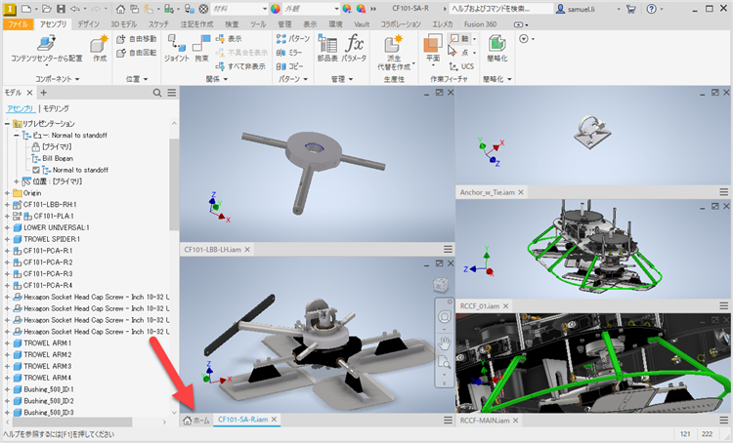The height and width of the screenshot is (443, 733).
Task: Select the Pattern tool (パターン)
Action: [x=292, y=39]
